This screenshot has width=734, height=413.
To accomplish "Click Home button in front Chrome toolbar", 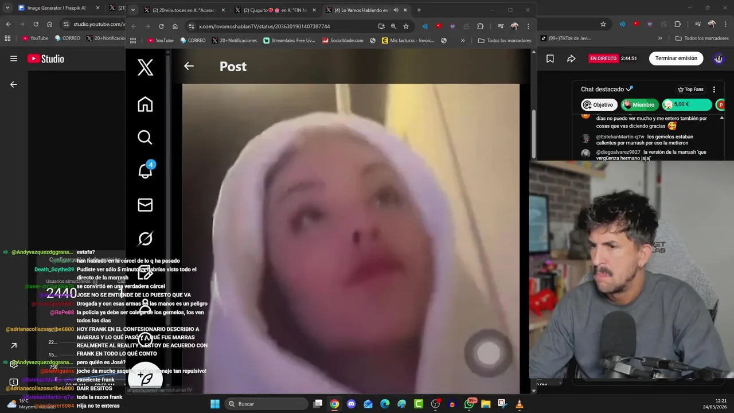I will (175, 26).
